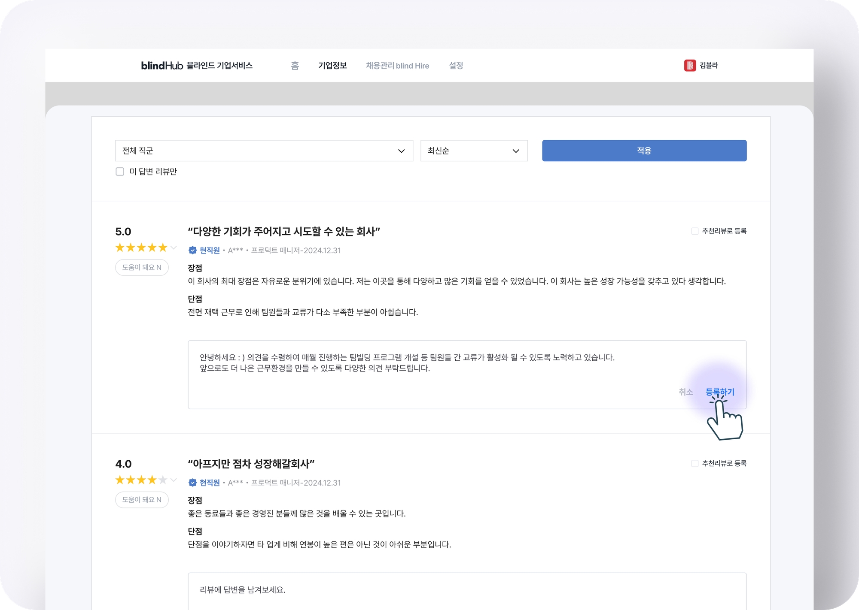Viewport: 859px width, 610px height.
Task: Open 채용관리 blind Hire menu
Action: pyautogui.click(x=397, y=66)
